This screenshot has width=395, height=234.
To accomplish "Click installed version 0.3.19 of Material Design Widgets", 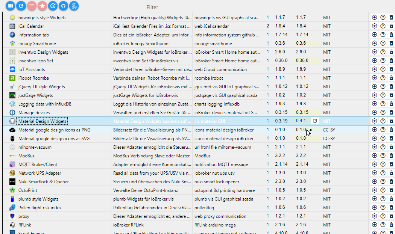I will click(x=281, y=121).
